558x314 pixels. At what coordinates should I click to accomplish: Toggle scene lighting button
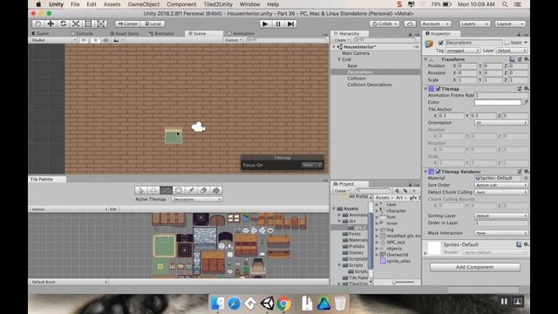95,40
